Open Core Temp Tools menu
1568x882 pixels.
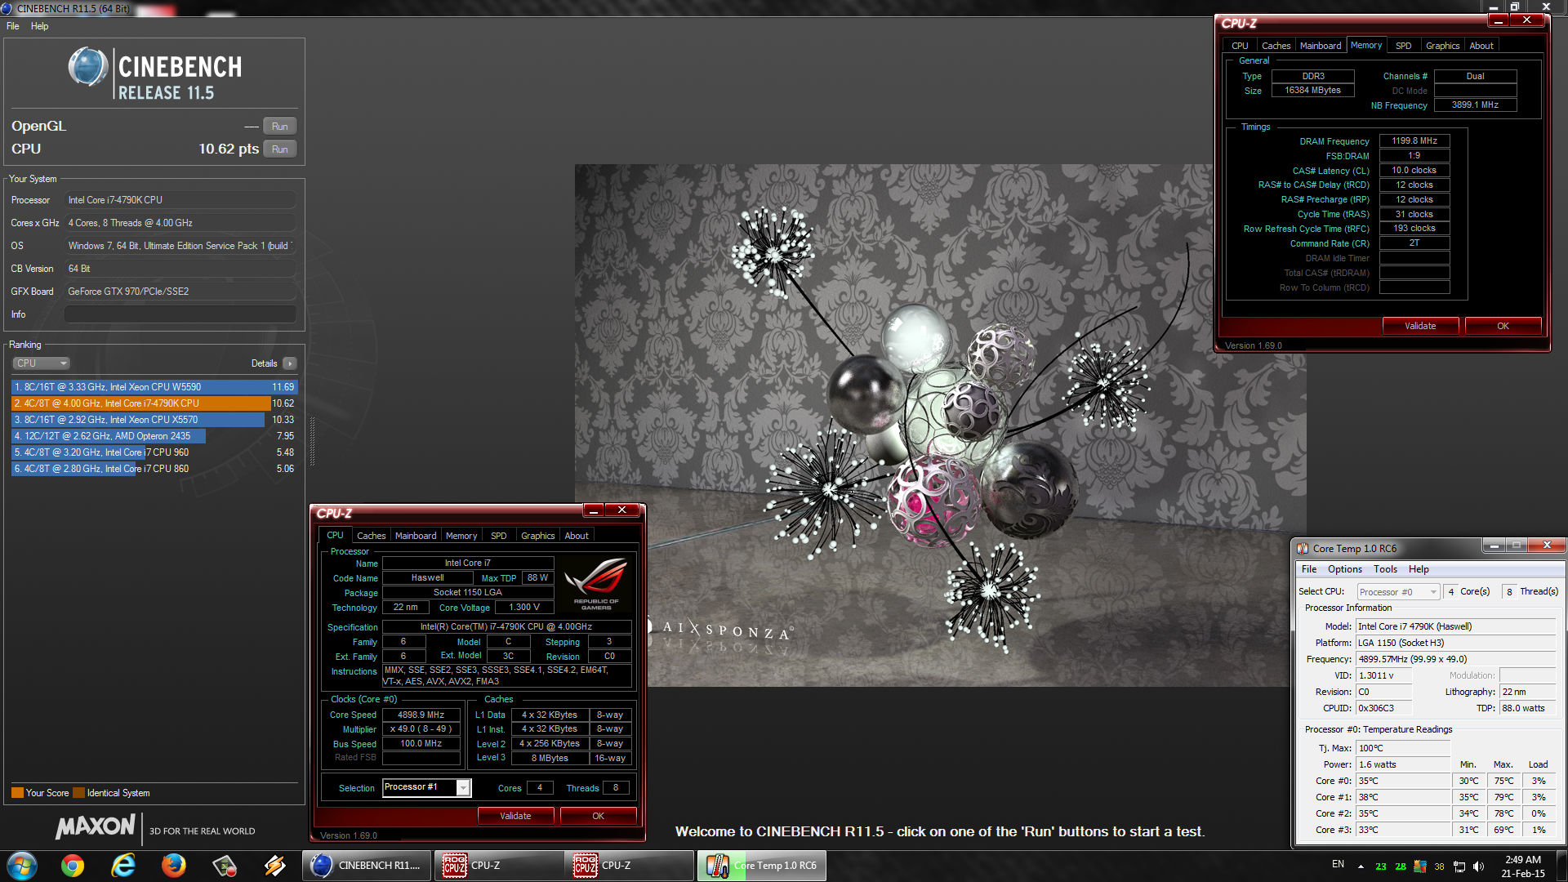tap(1385, 569)
